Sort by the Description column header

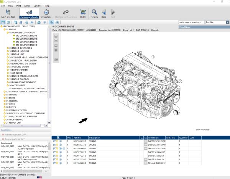click(x=95, y=137)
